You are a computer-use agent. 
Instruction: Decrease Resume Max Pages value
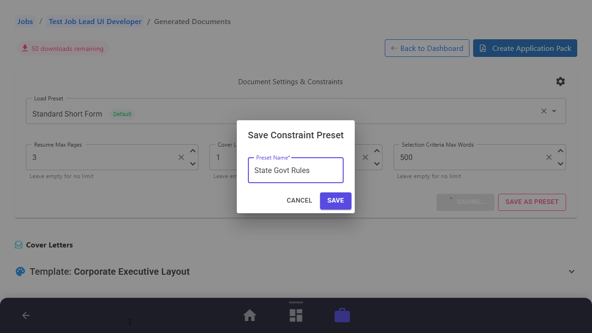193,164
